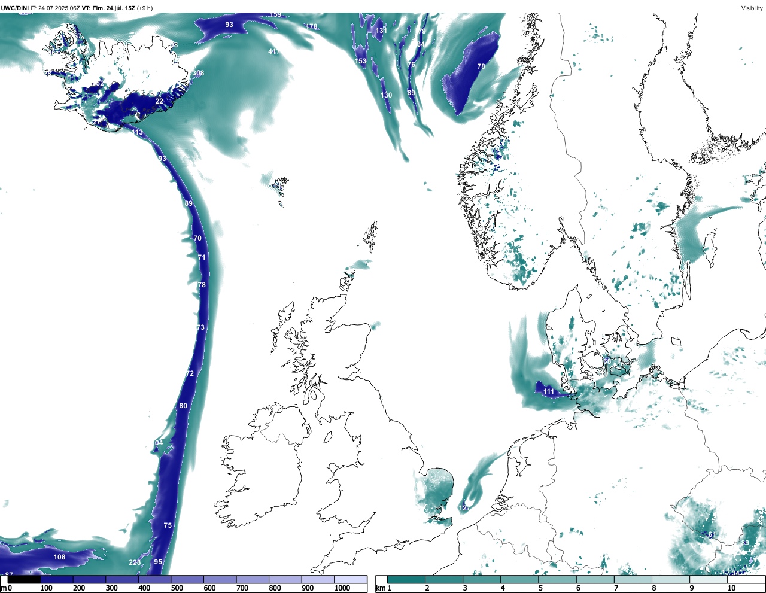Click the 500–600 m legend swatch
Image resolution: width=766 pixels, height=593 pixels.
187,579
